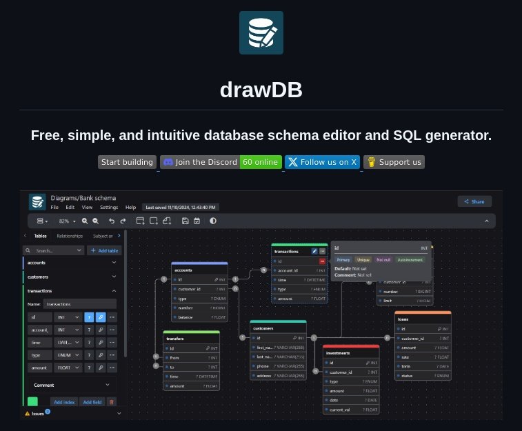Image resolution: width=522 pixels, height=431 pixels.
Task: Open the Follow us on X badge
Action: click(322, 162)
